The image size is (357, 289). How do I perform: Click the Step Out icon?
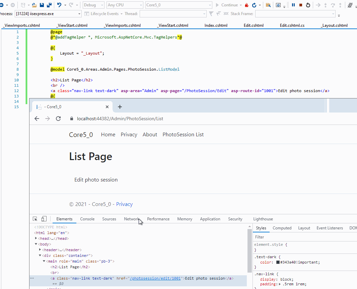pyautogui.click(x=340, y=5)
